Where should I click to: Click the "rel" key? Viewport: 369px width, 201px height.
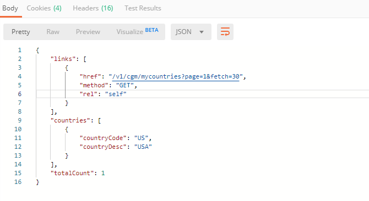[89, 94]
